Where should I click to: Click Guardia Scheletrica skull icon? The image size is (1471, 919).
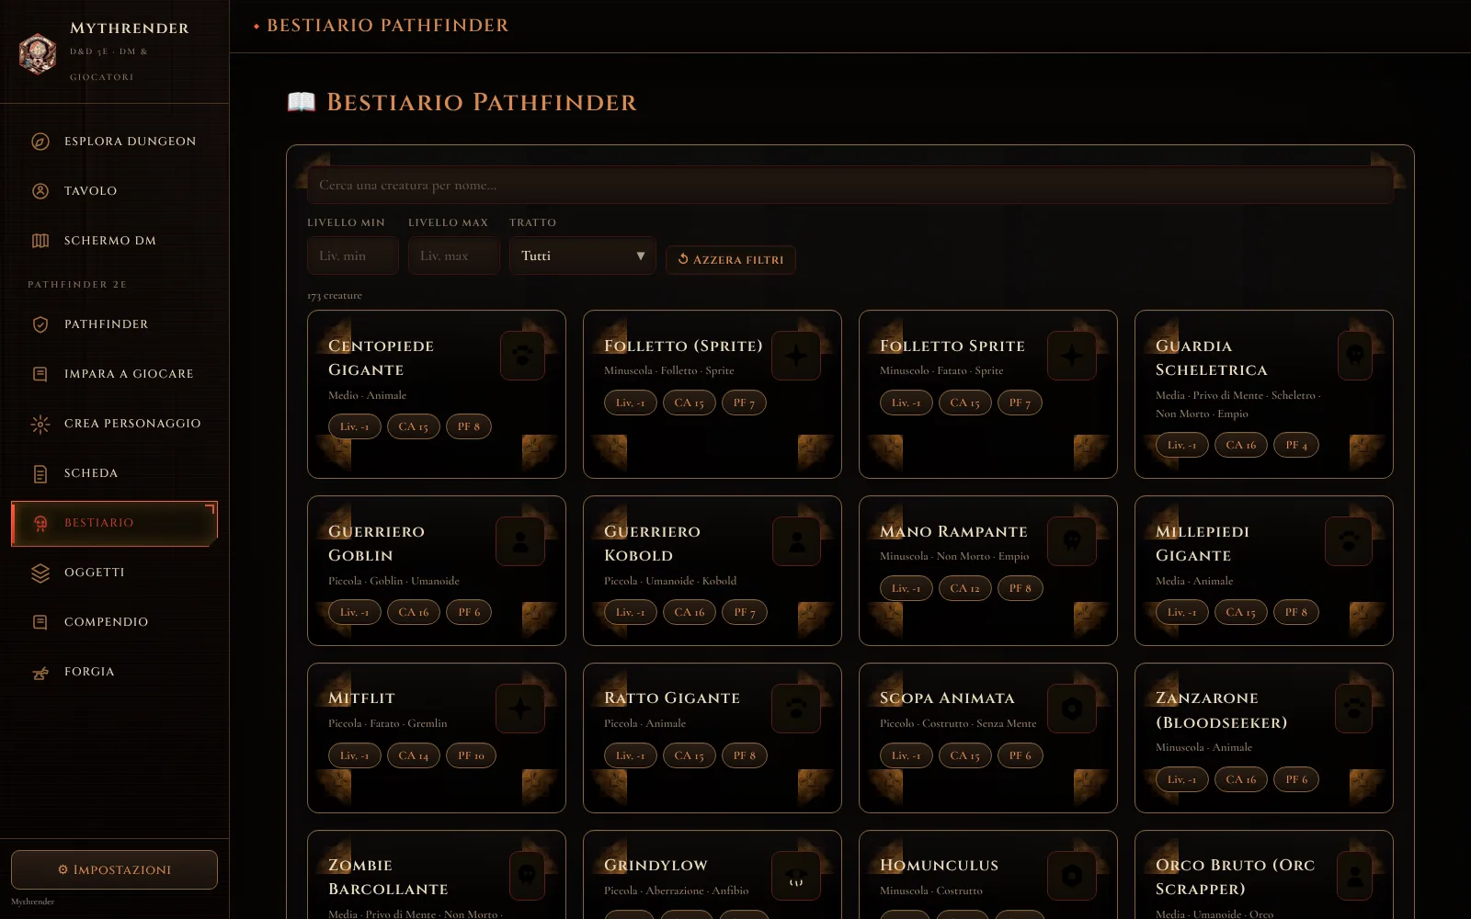point(1354,356)
